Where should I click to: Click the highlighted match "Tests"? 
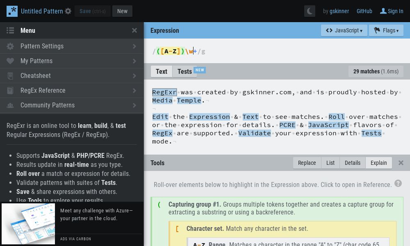(371, 133)
